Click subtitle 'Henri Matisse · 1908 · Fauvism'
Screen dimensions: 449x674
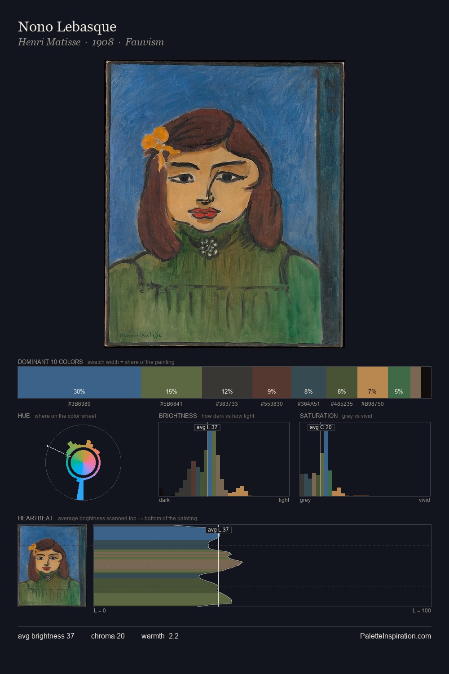click(x=91, y=42)
